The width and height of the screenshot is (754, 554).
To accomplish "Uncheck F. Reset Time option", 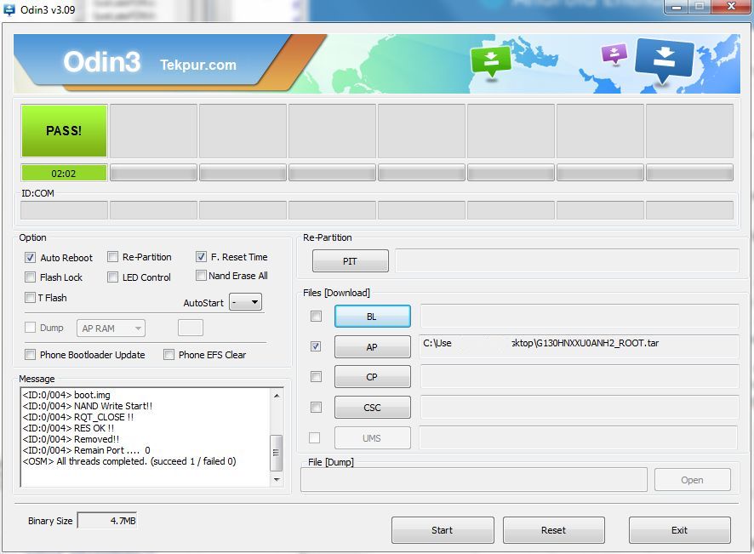I will (201, 257).
